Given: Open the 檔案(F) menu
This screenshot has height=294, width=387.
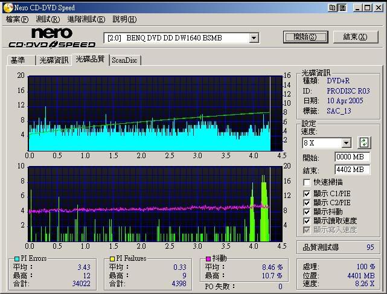Looking at the screenshot, I should tap(17, 19).
